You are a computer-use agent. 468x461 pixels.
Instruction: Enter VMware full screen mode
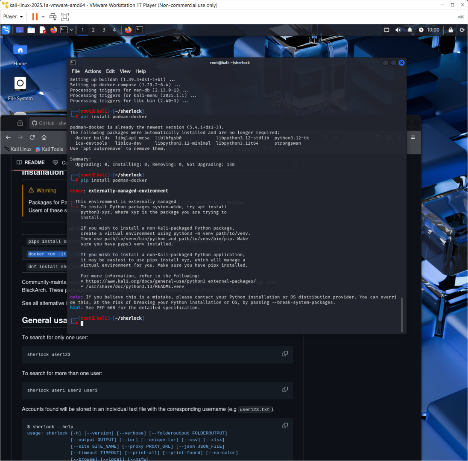pos(65,17)
